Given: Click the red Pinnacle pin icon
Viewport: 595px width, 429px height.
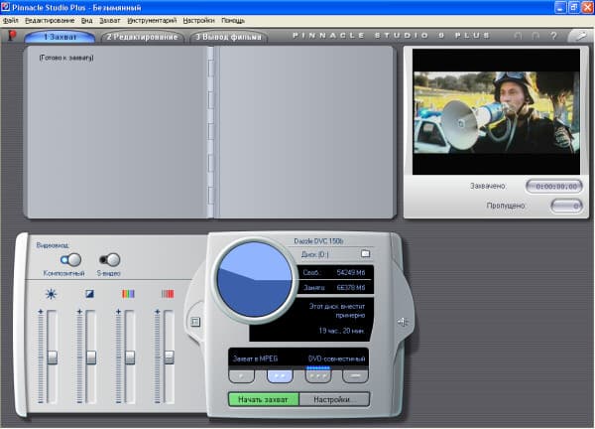Looking at the screenshot, I should (12, 36).
